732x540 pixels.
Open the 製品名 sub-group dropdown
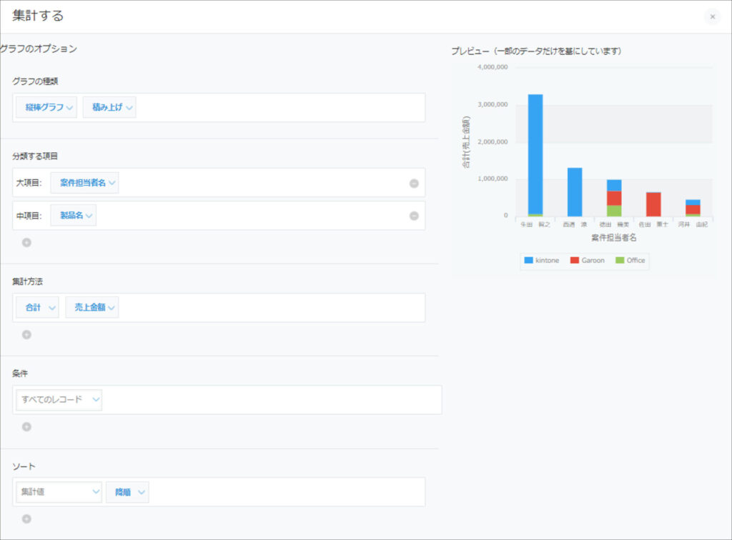pos(74,216)
